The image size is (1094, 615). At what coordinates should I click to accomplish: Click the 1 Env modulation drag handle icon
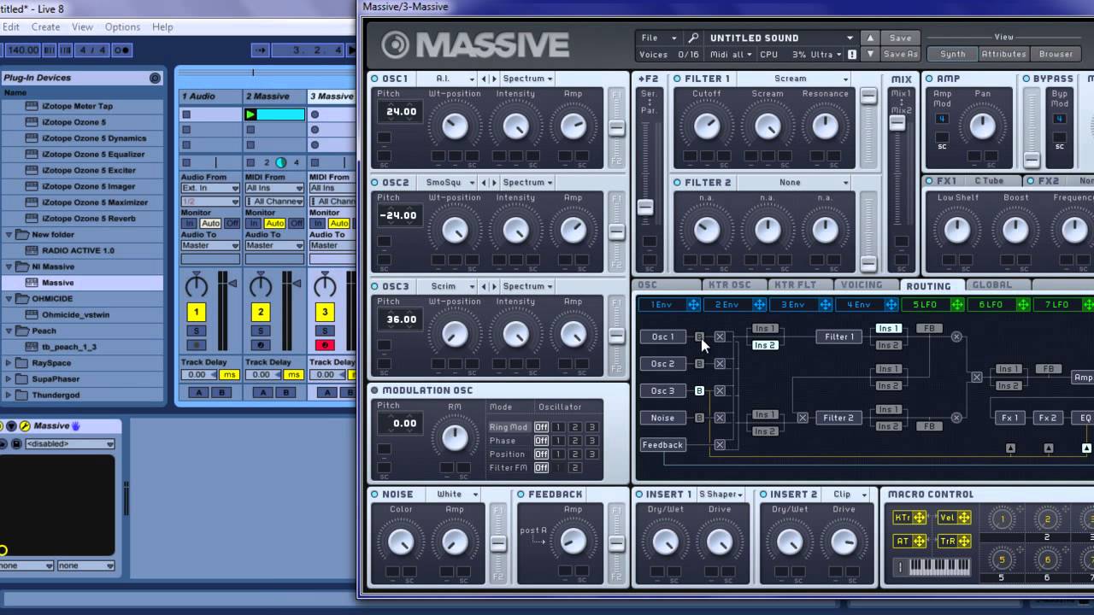tap(693, 305)
